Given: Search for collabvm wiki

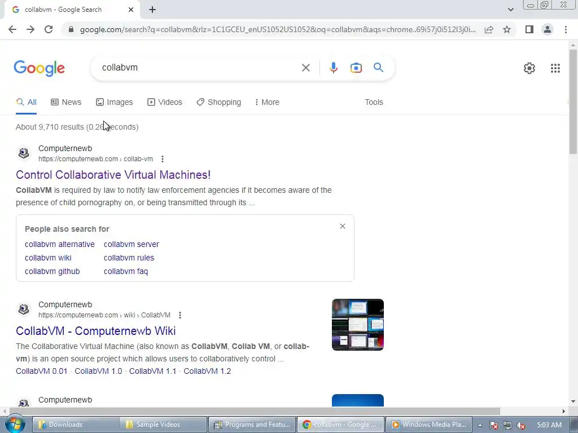Looking at the screenshot, I should pyautogui.click(x=48, y=258).
